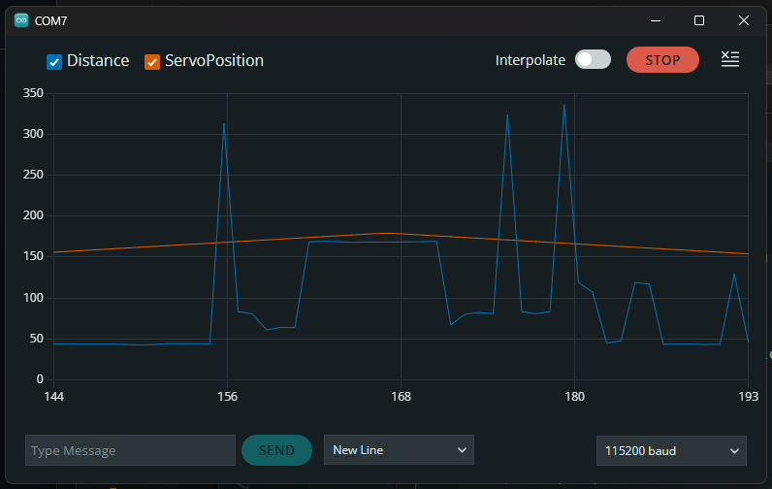Maximize the COM7 plotter window
The image size is (772, 489).
[x=699, y=20]
